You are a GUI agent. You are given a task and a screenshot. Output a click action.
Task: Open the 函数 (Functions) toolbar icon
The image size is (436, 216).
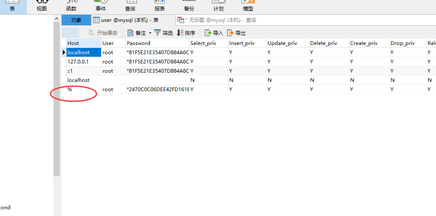[x=71, y=6]
